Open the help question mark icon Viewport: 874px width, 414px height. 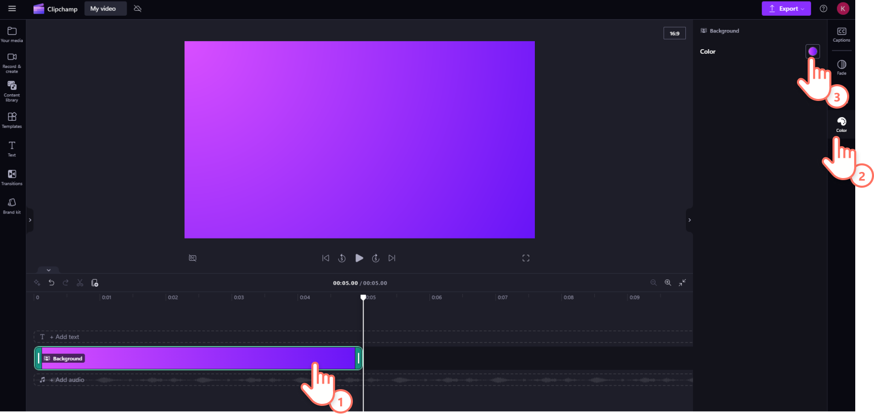(823, 9)
